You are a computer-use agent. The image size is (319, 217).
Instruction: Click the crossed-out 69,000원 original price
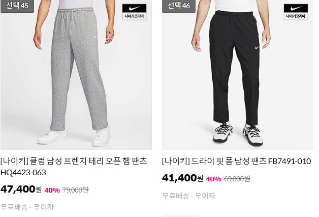(x=237, y=179)
